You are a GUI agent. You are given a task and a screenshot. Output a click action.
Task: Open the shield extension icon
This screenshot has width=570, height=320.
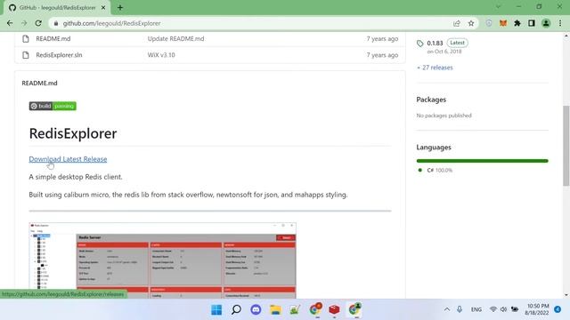489,23
